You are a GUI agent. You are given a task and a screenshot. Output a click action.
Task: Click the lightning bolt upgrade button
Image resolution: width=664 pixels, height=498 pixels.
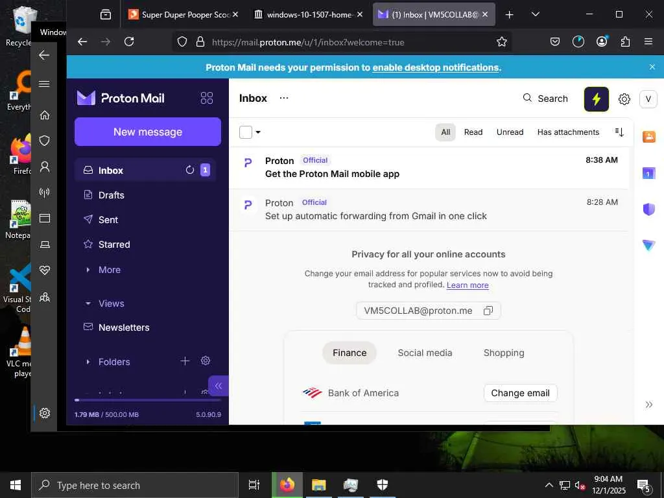597,99
